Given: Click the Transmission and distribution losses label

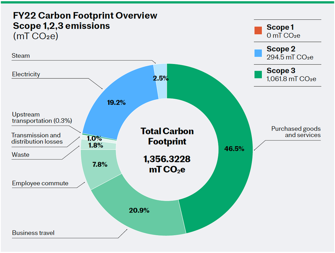Looking at the screenshot, I should tap(37, 138).
